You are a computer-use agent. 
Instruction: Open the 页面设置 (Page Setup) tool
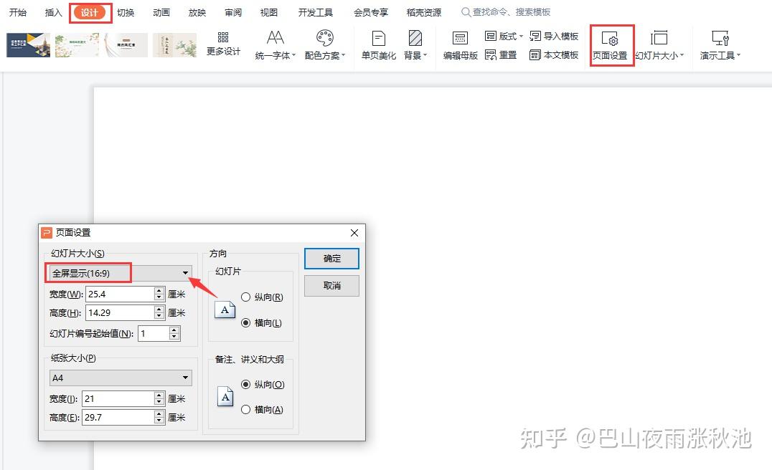(611, 43)
